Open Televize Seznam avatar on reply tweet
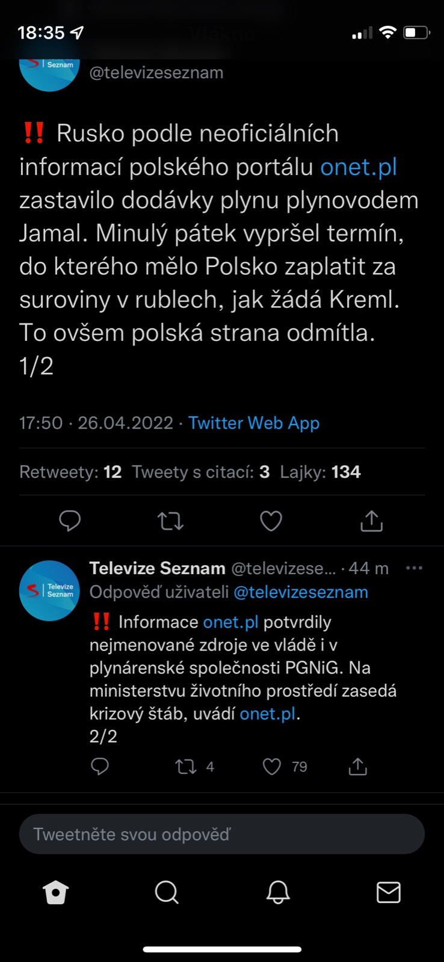This screenshot has width=444, height=962. tap(49, 590)
